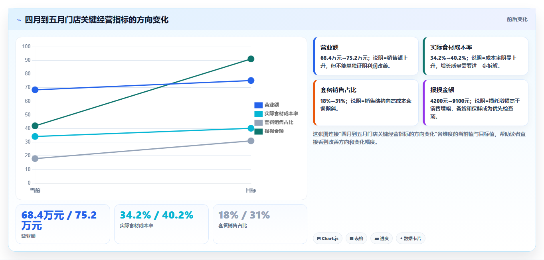The image size is (544, 260).
Task: Click 报损金额 legend label text
Action: [274, 131]
